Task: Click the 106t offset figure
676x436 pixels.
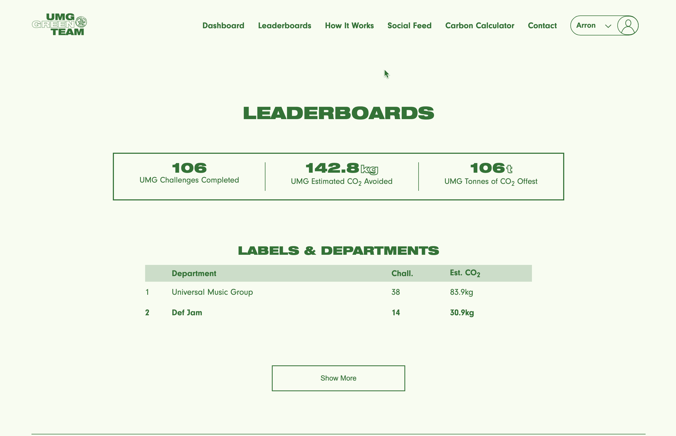Action: pos(491,168)
